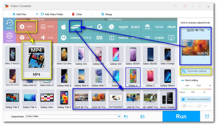This screenshot has width=217, height=125.
Task: Open the output folder dropdown
Action: coord(119,117)
